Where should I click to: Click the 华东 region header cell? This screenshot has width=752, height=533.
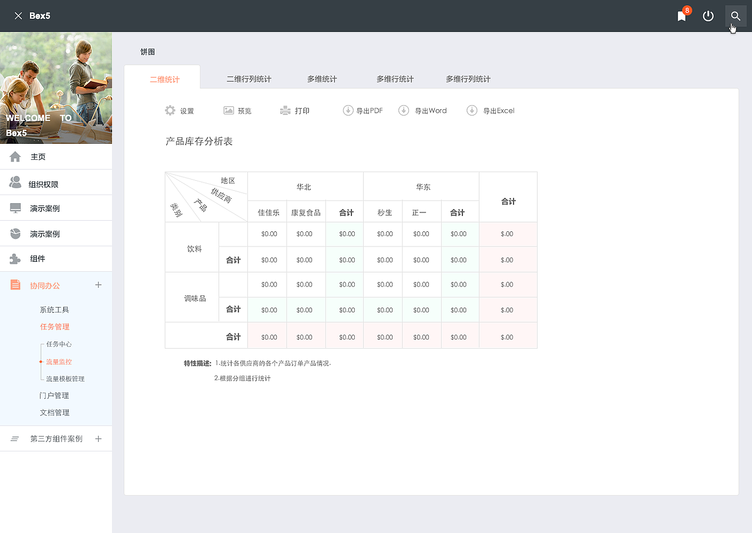click(x=421, y=187)
